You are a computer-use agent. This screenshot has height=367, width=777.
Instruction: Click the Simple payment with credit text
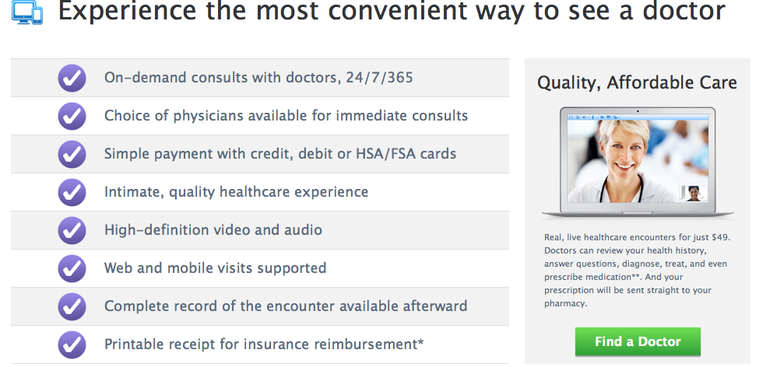[280, 154]
